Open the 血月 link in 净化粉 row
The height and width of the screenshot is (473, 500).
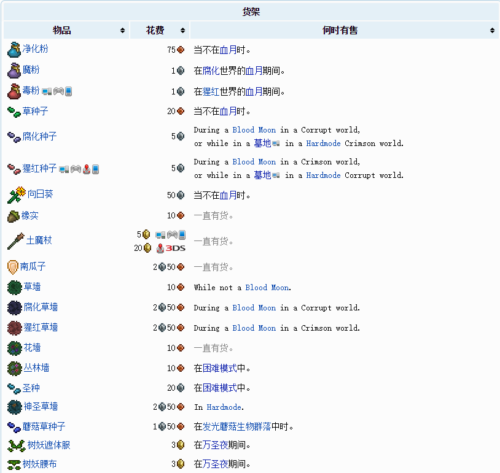pos(228,50)
